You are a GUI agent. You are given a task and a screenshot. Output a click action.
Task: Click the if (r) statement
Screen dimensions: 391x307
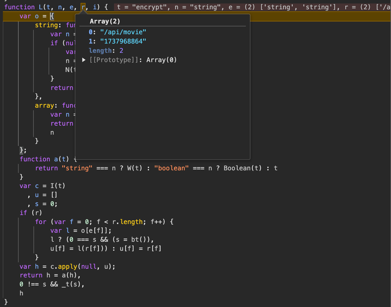pyautogui.click(x=31, y=213)
